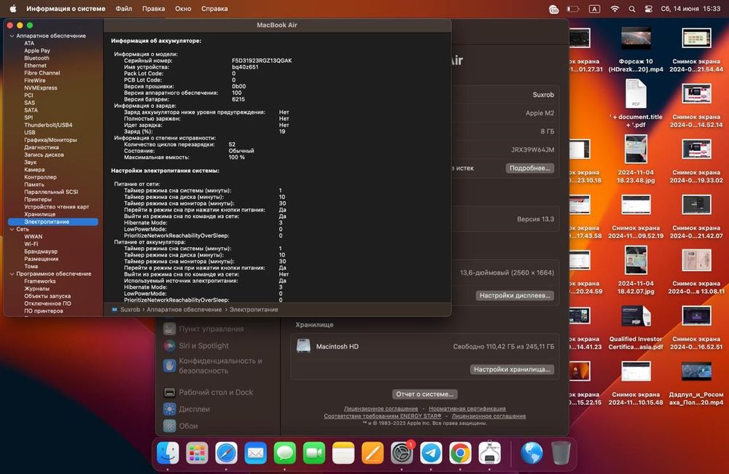Select Память in the sidebar

point(34,184)
